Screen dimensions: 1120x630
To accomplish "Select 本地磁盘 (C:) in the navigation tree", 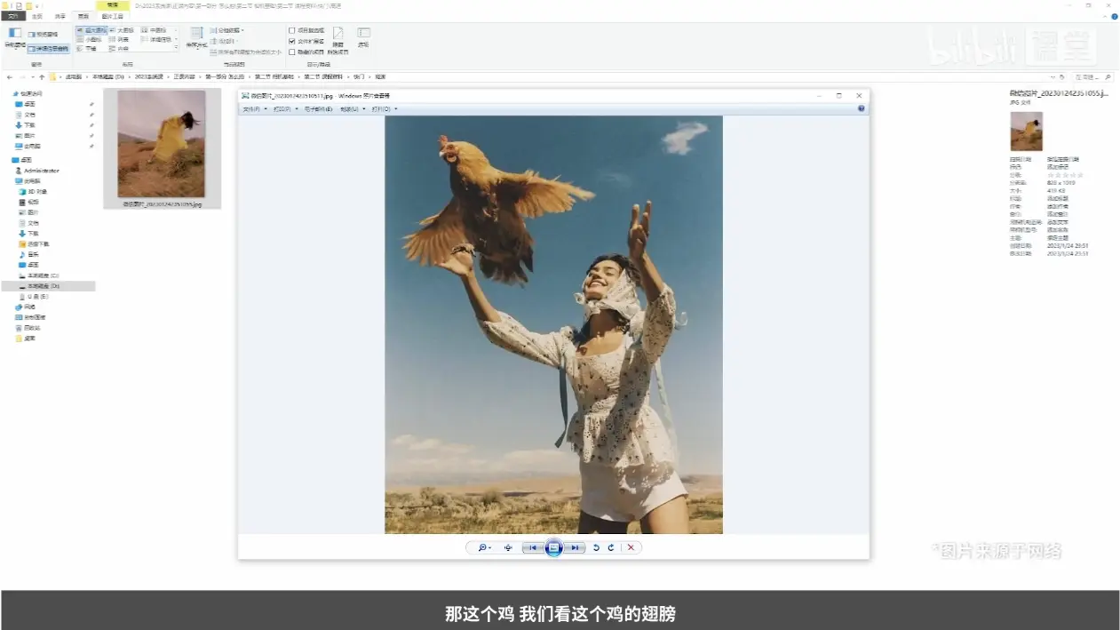I will point(43,275).
